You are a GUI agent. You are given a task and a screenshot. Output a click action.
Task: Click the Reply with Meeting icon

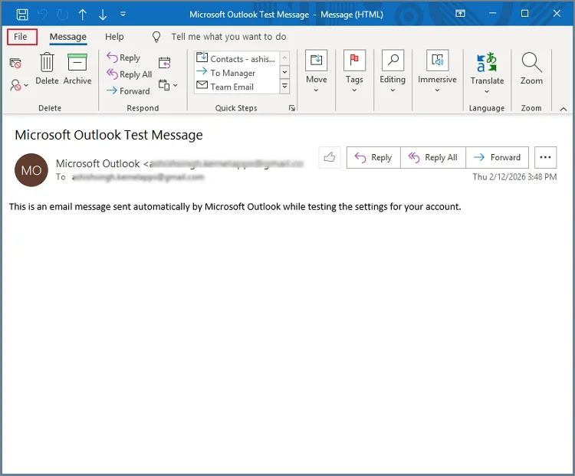[164, 63]
